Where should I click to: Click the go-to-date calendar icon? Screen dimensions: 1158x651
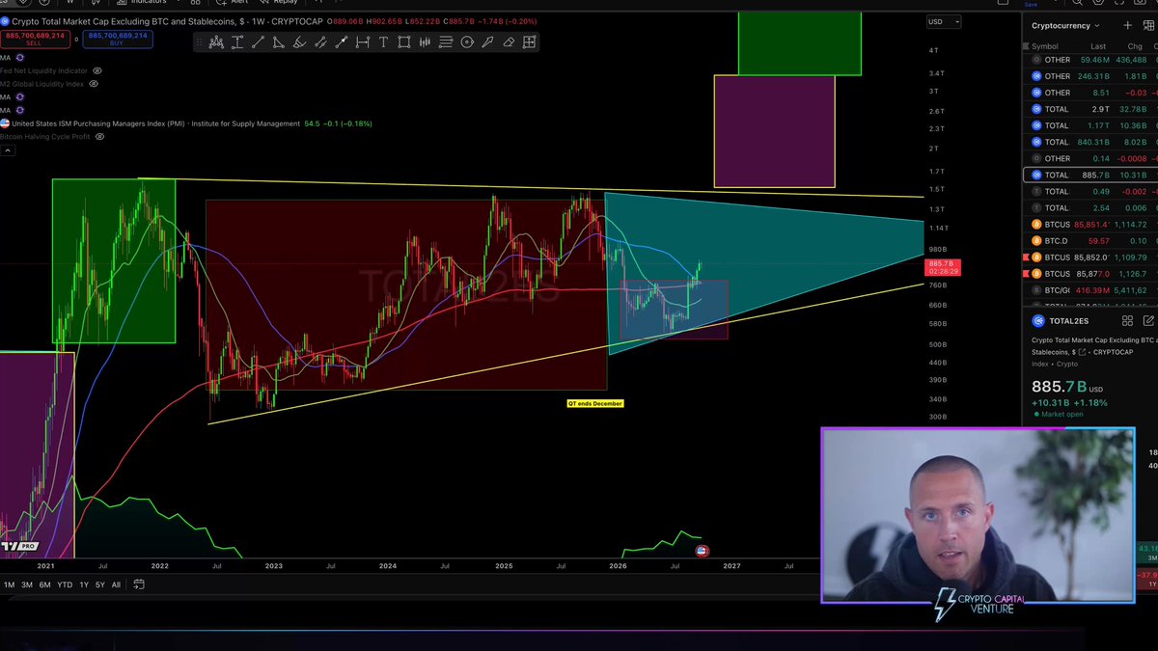pyautogui.click(x=139, y=584)
